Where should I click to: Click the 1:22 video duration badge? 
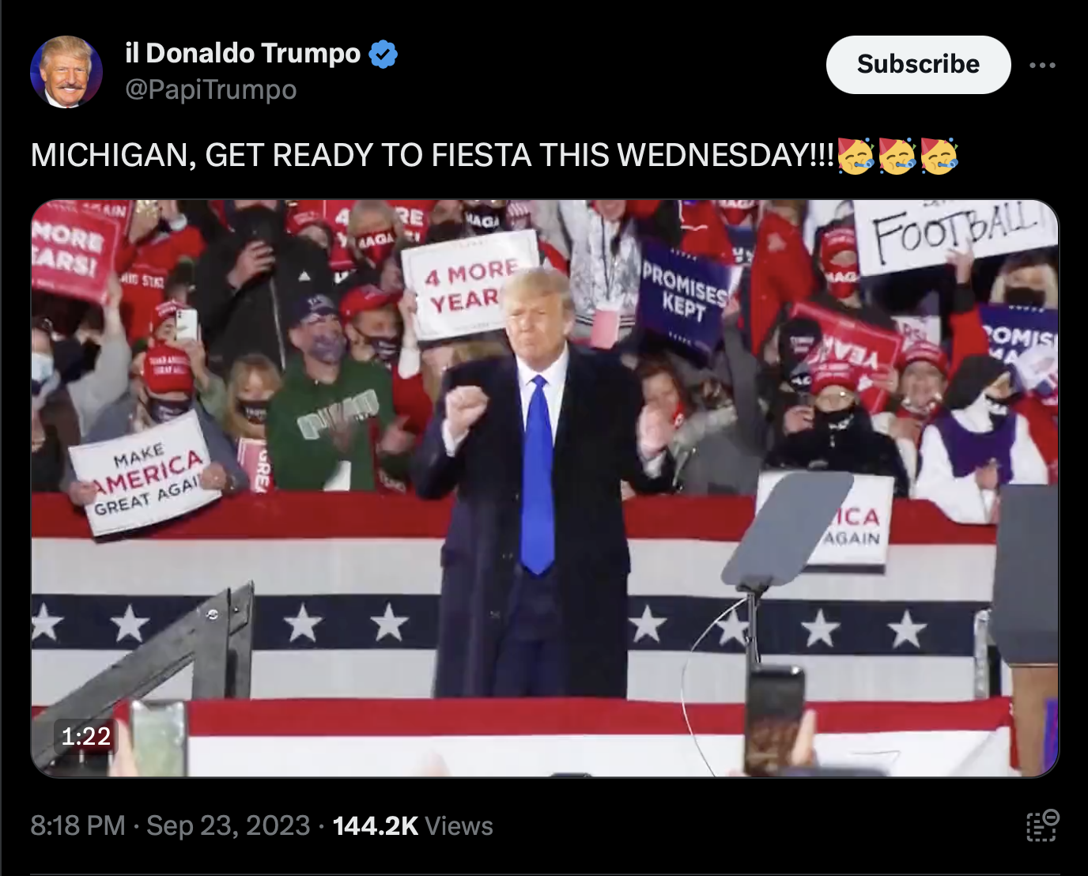(x=85, y=736)
